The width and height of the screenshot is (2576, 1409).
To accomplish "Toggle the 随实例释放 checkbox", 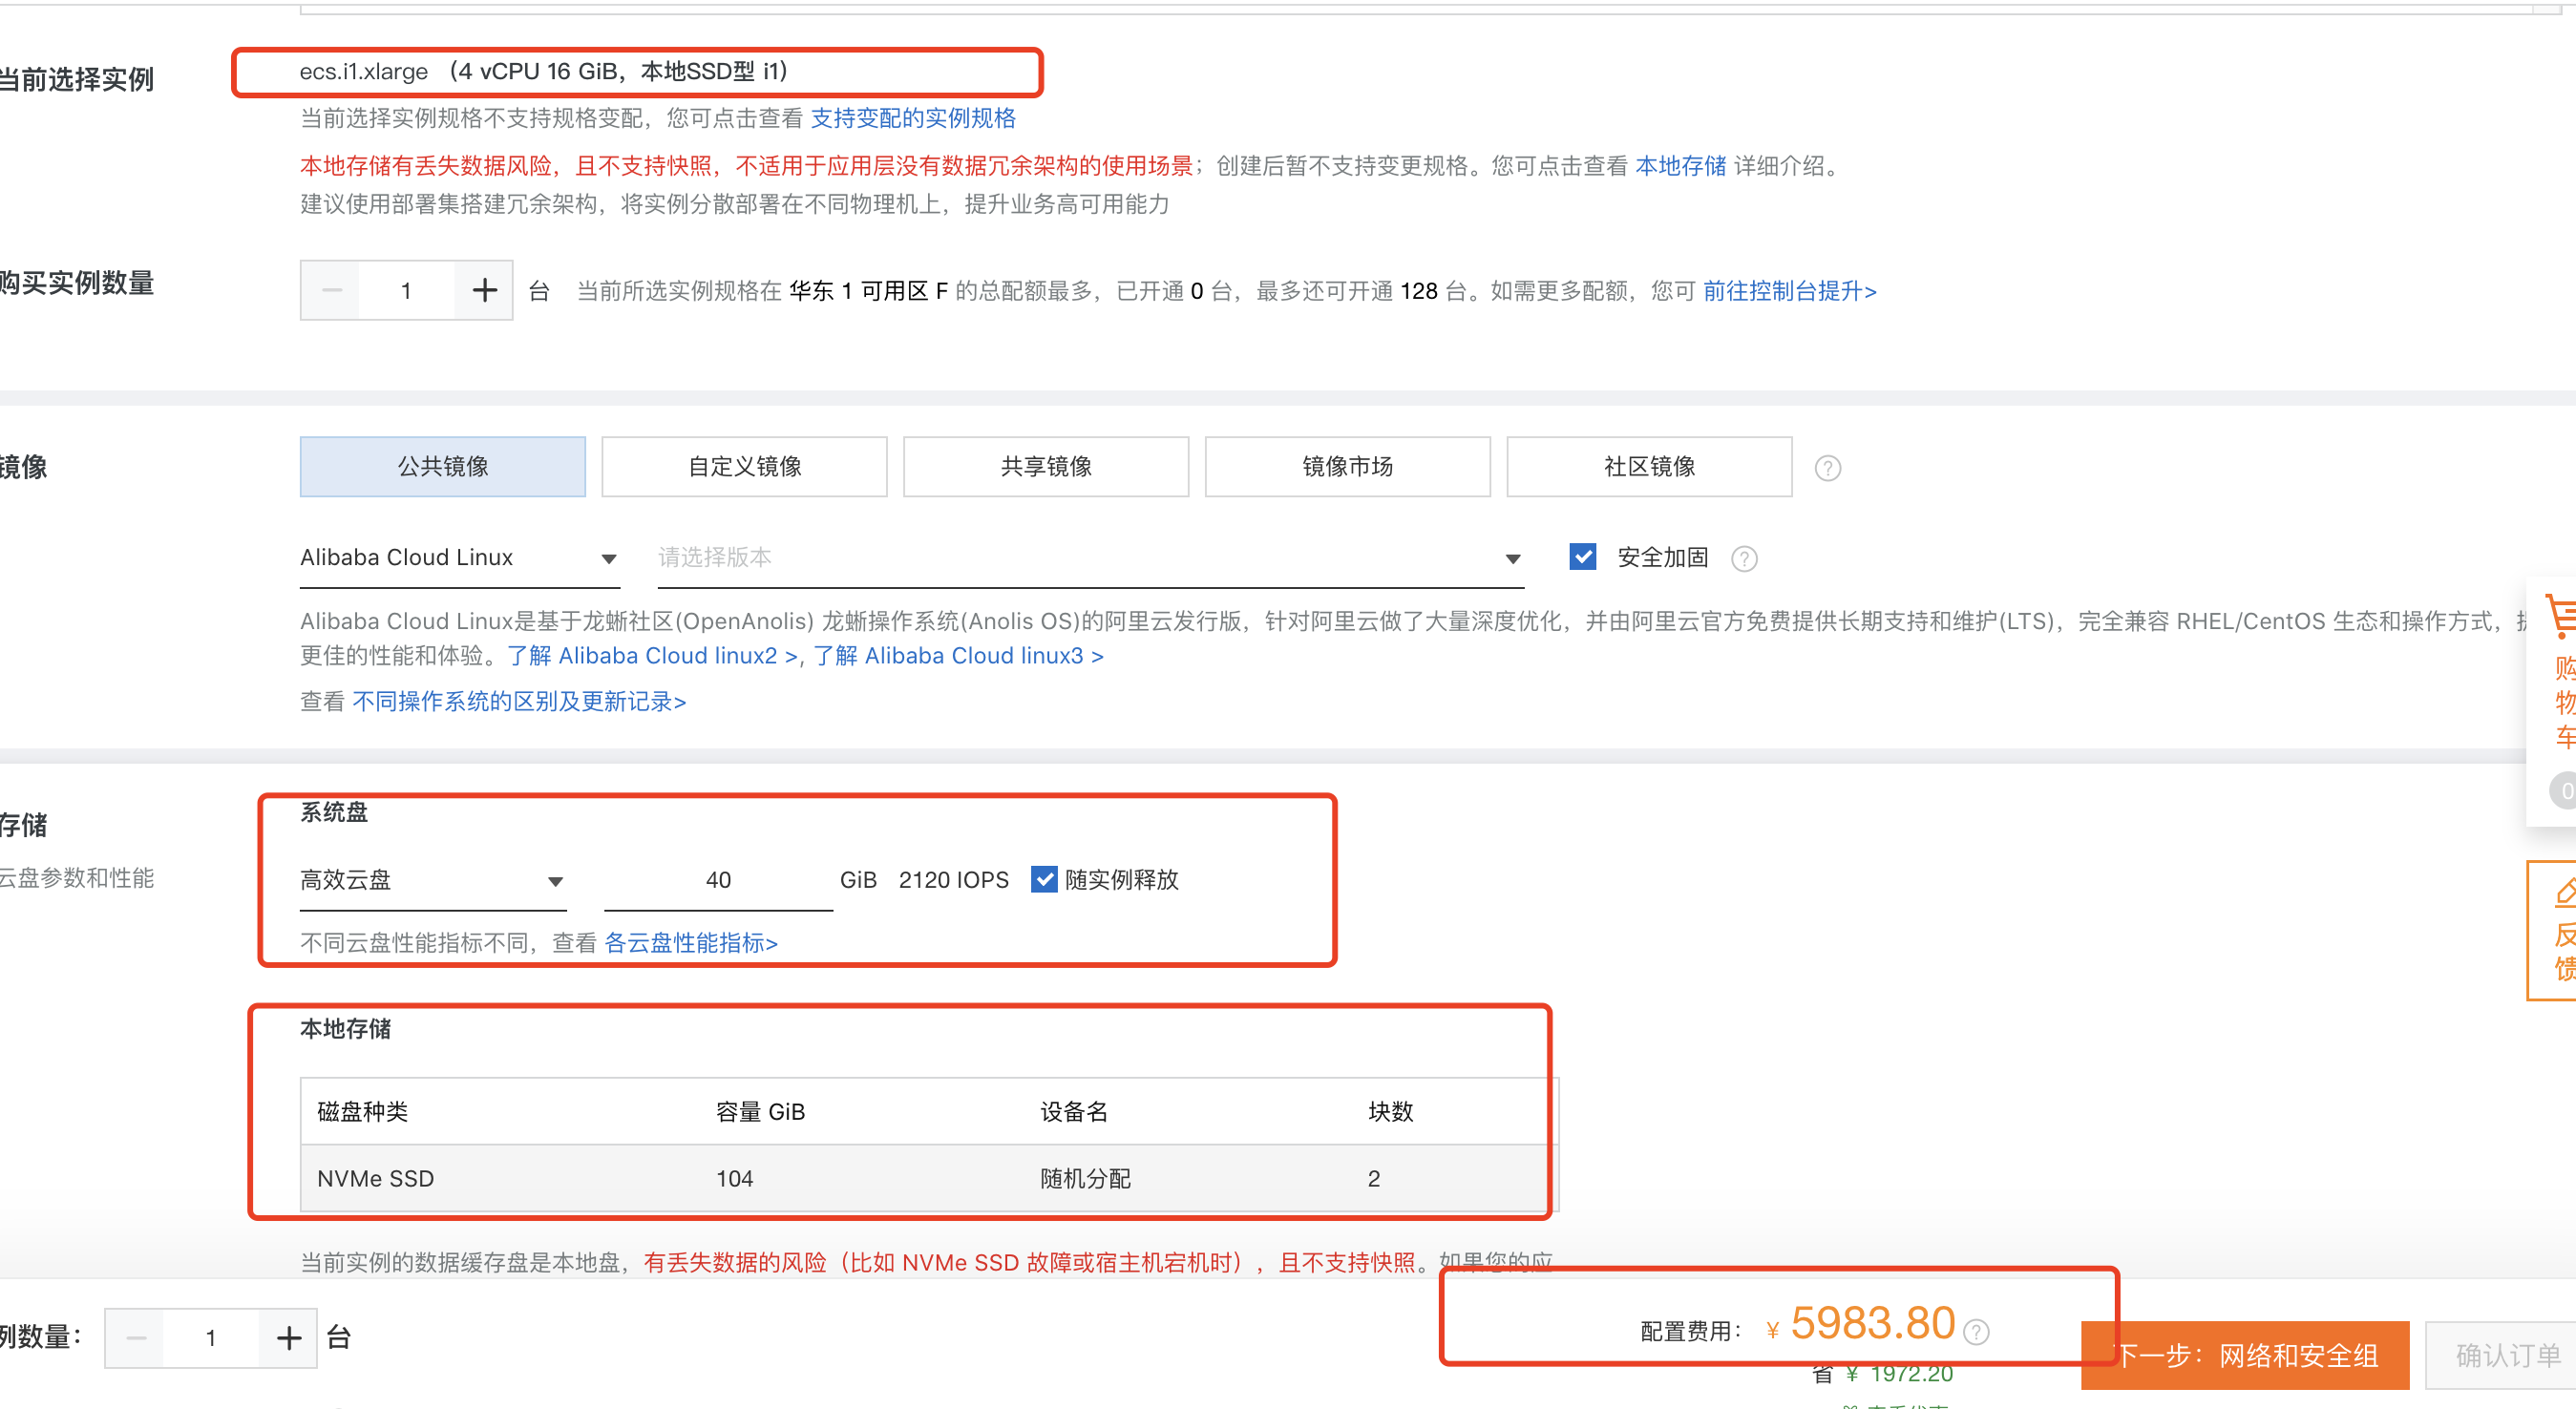I will [x=1043, y=879].
